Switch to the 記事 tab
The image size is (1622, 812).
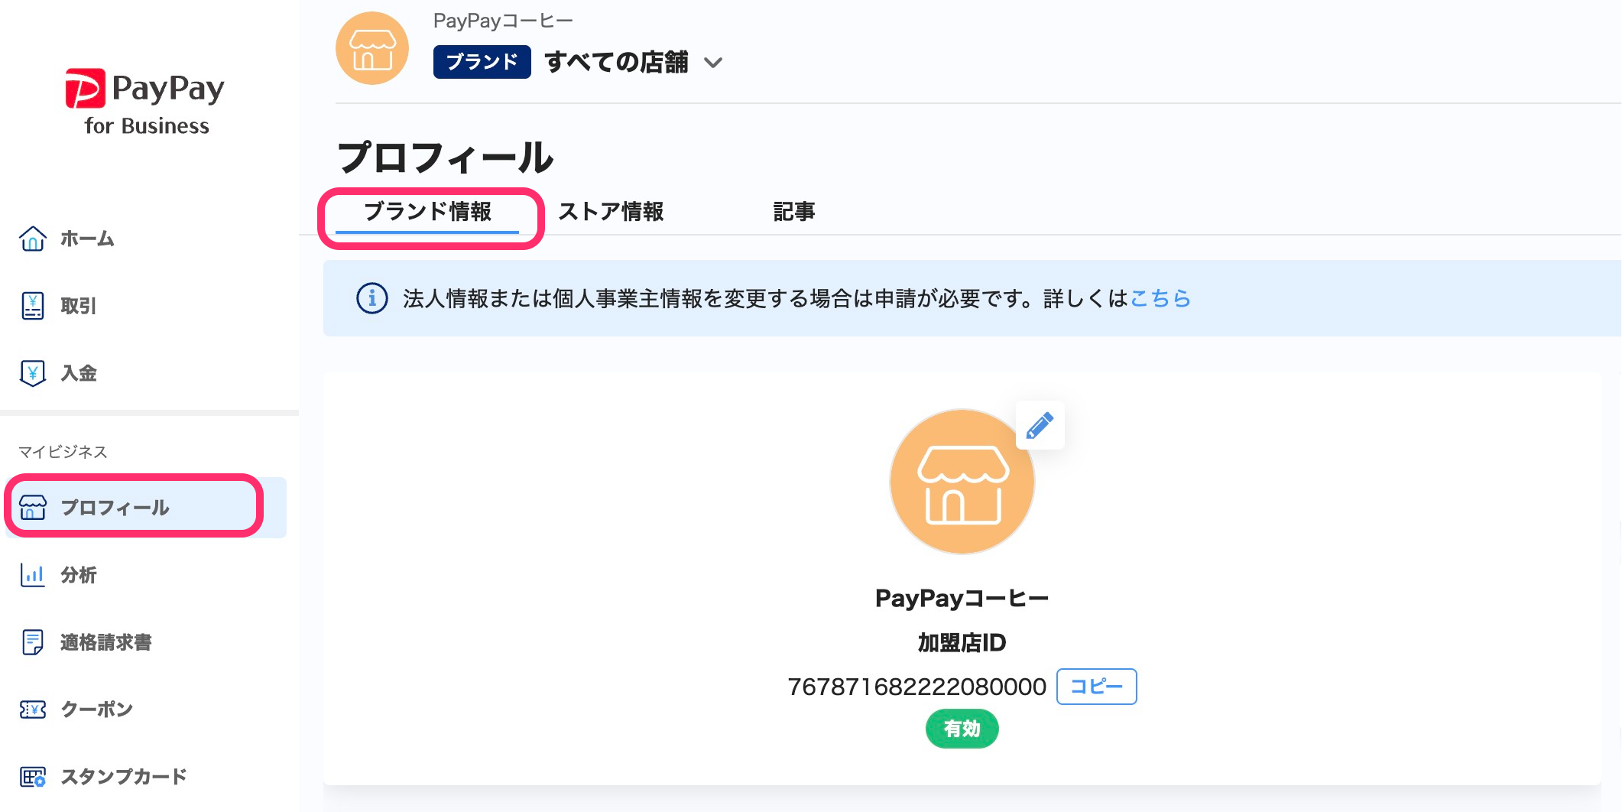[794, 212]
